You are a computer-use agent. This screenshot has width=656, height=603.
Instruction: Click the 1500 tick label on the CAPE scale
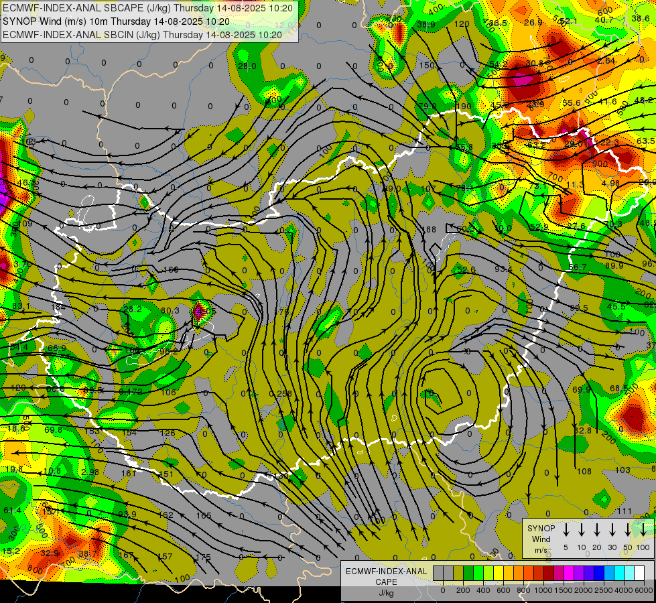tap(564, 590)
